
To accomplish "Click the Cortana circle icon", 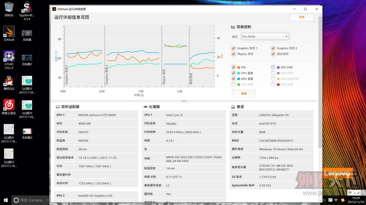I will tap(16, 200).
